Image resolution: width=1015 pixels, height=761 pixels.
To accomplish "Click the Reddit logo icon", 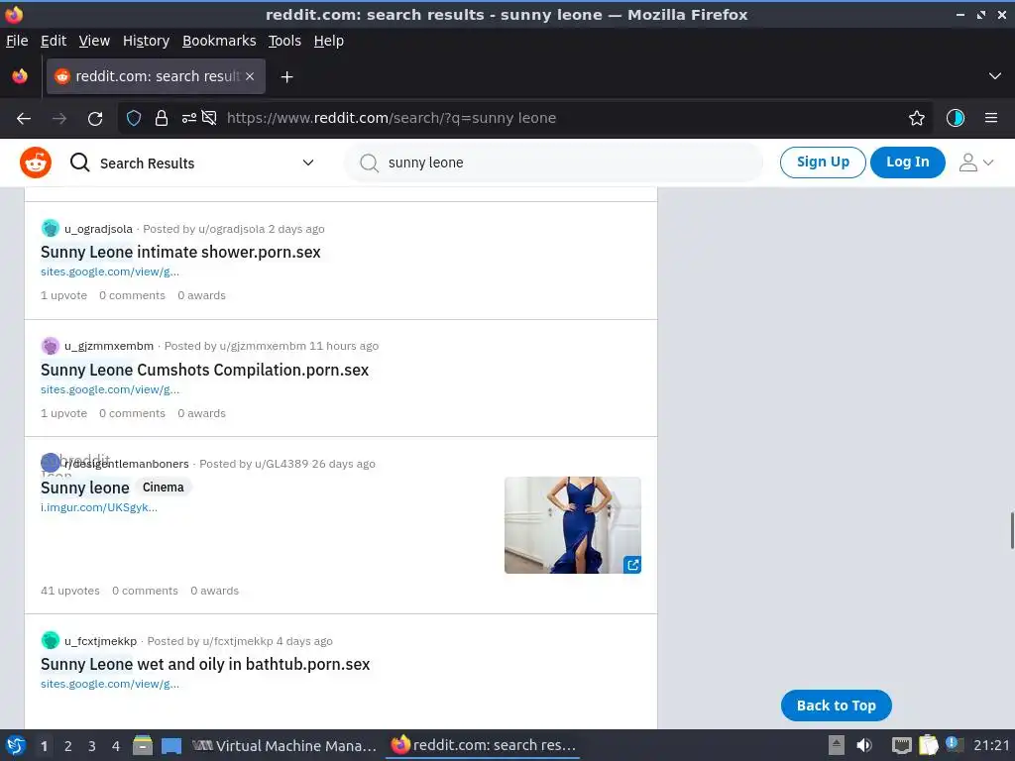I will point(36,163).
